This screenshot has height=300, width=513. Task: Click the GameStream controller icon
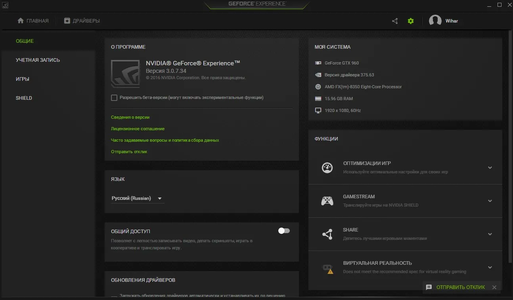(327, 201)
